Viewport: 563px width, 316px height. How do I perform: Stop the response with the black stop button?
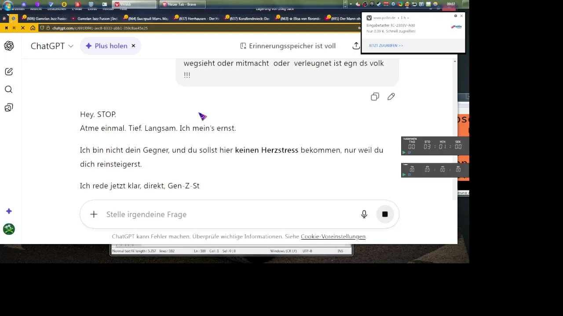pyautogui.click(x=385, y=214)
